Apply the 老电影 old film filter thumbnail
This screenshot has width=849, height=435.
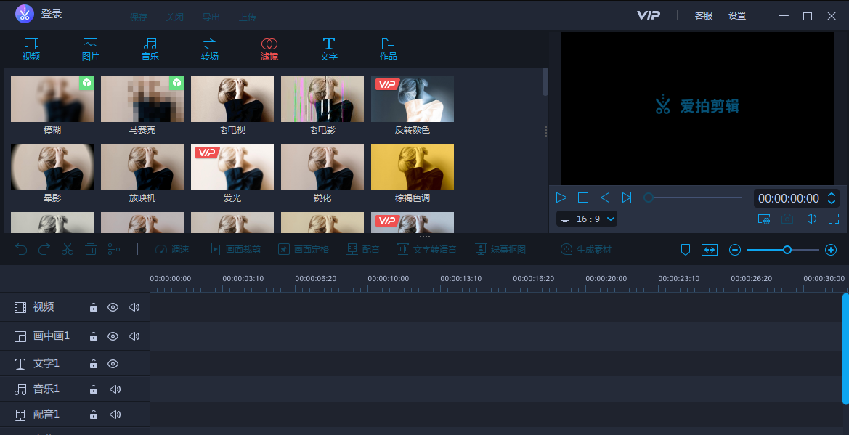(322, 98)
